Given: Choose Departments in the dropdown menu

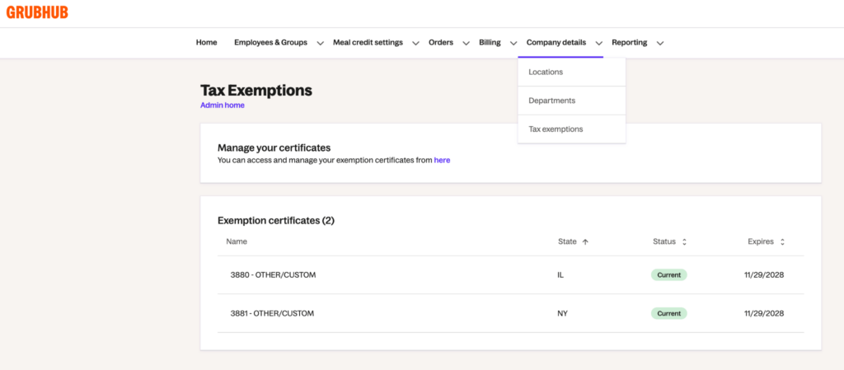Looking at the screenshot, I should [572, 101].
